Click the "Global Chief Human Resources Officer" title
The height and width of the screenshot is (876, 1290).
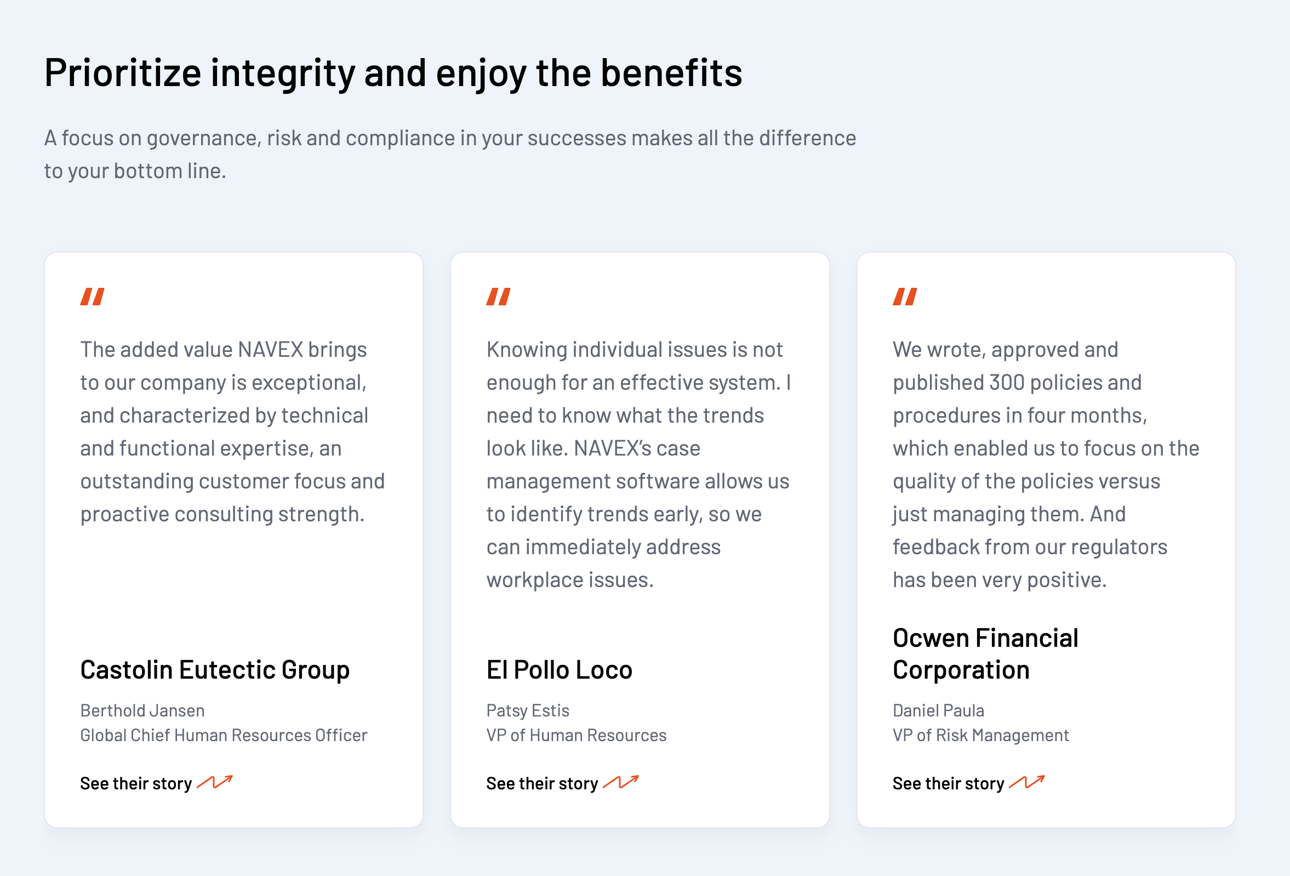pyautogui.click(x=224, y=735)
